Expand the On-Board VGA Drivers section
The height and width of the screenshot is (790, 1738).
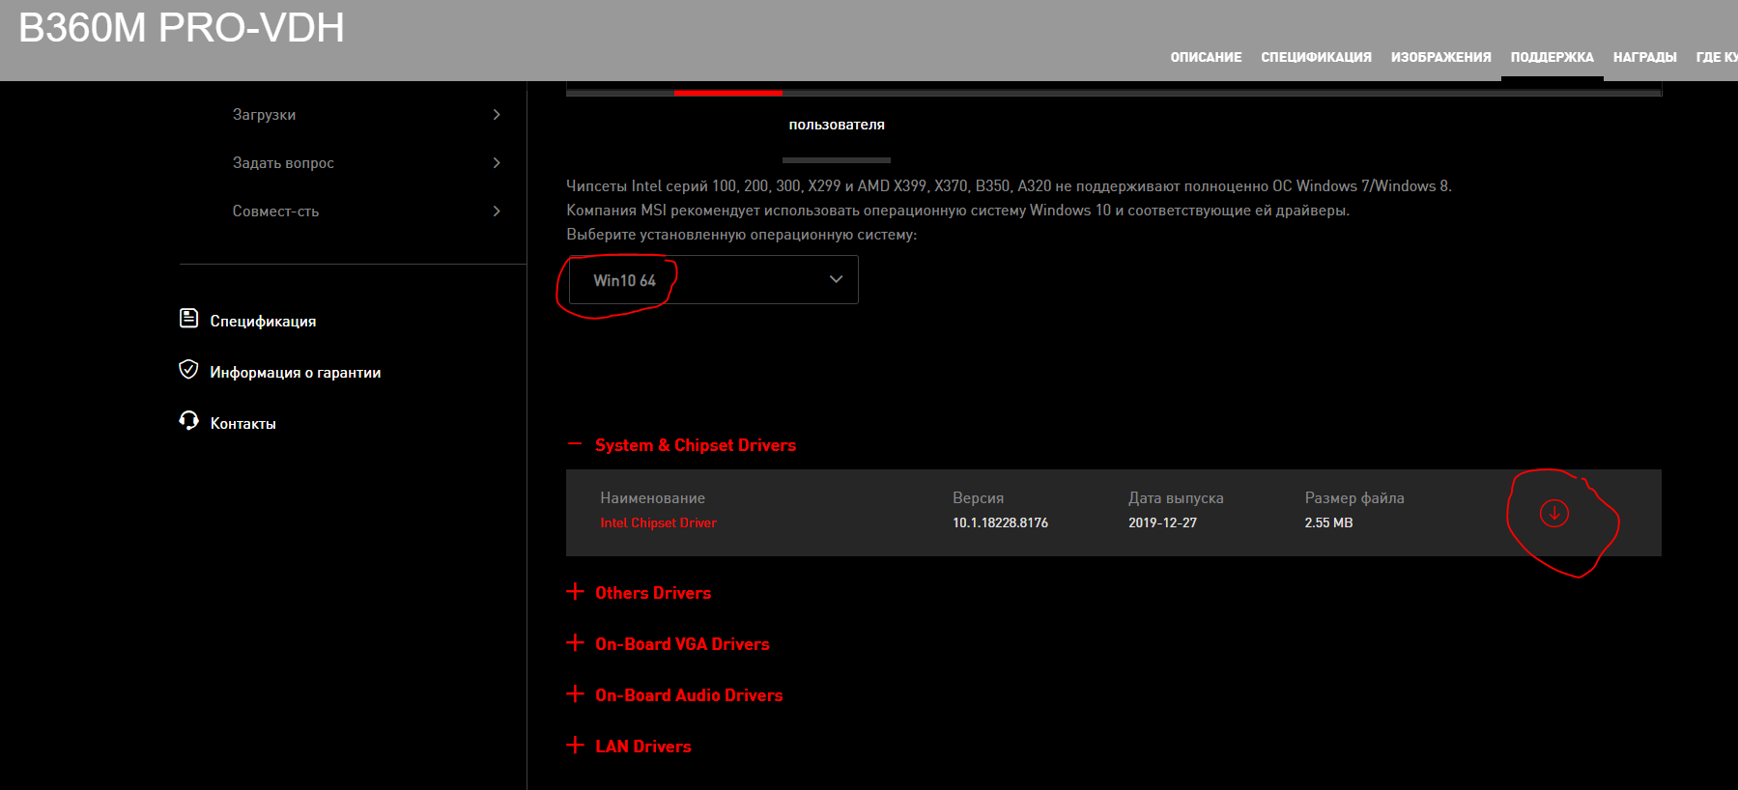(x=575, y=643)
